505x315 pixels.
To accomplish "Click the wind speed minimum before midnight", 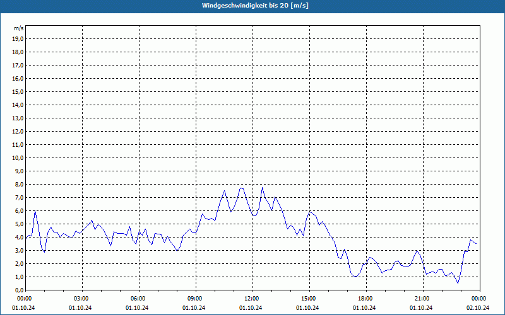I will pyautogui.click(x=458, y=283).
